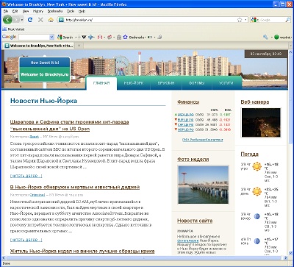Click the site favicon in the address bar
The height and width of the screenshot is (267, 294).
[x=61, y=20]
